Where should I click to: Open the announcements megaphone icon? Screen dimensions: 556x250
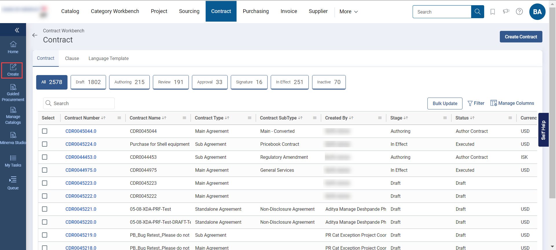[x=506, y=12]
